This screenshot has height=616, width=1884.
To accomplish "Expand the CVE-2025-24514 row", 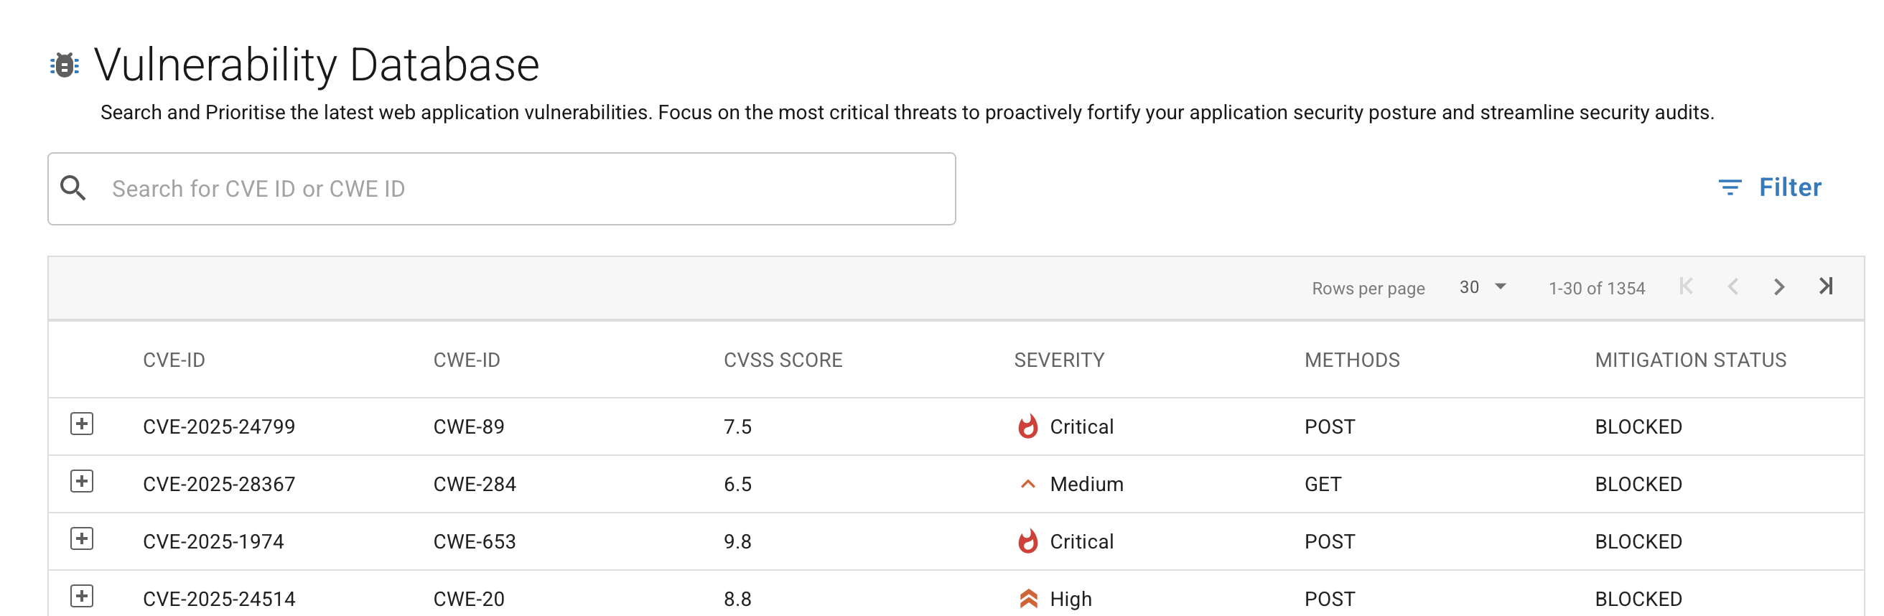I will (82, 597).
